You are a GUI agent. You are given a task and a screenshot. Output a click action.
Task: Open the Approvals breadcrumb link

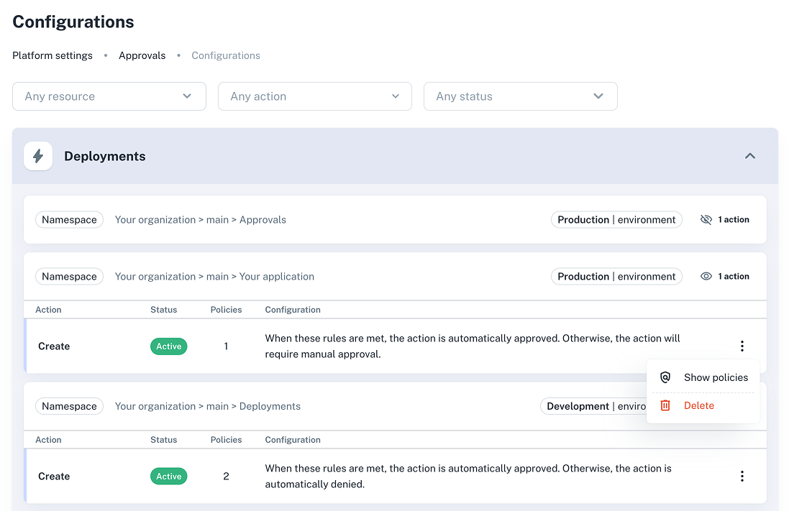point(142,55)
